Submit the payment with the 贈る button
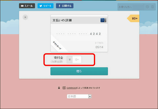 pos(79,71)
